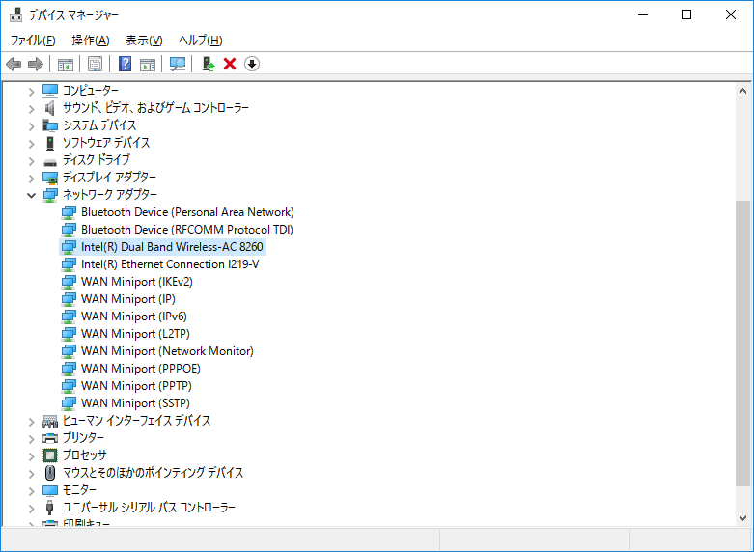Minimize the Device Manager window
Image resolution: width=754 pixels, height=552 pixels.
[643, 14]
